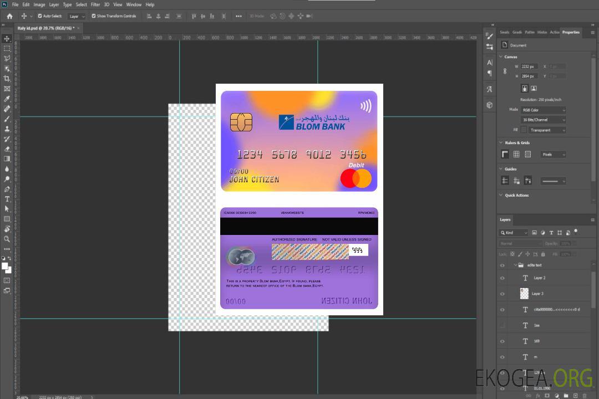599x399 pixels.
Task: Open the layer Kind filter dropdown
Action: click(514, 233)
